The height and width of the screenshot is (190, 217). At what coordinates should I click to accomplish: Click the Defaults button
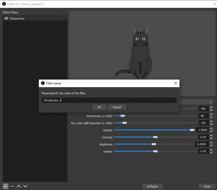pyautogui.click(x=152, y=186)
